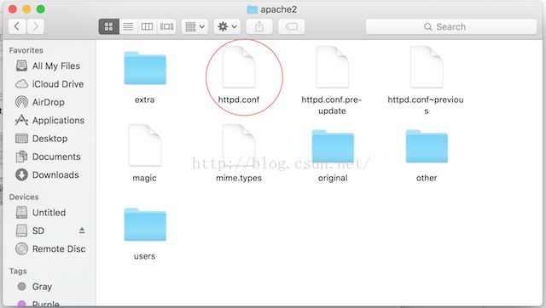
Task: Switch to column view
Action: [x=147, y=26]
